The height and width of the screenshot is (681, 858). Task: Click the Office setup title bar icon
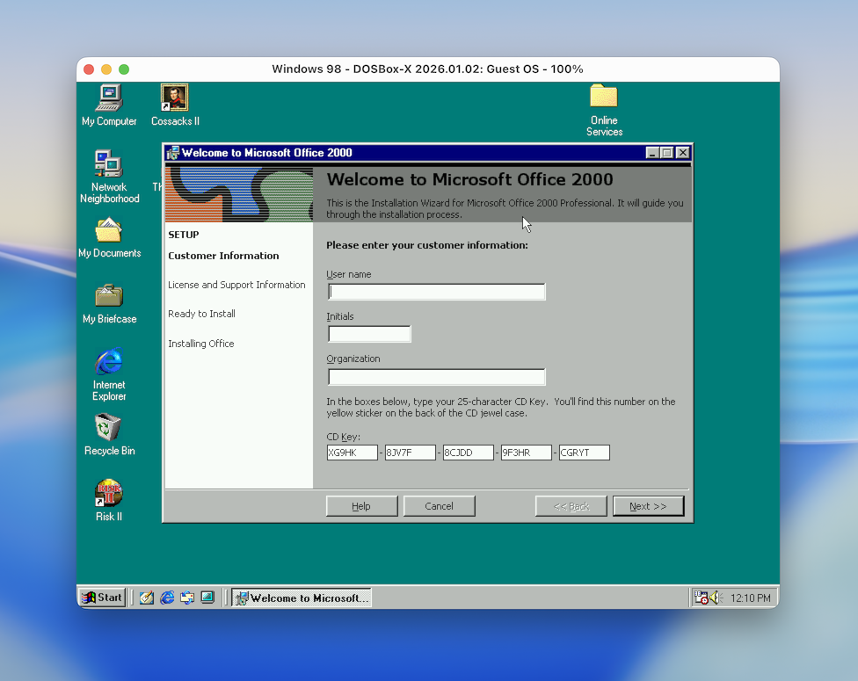173,153
